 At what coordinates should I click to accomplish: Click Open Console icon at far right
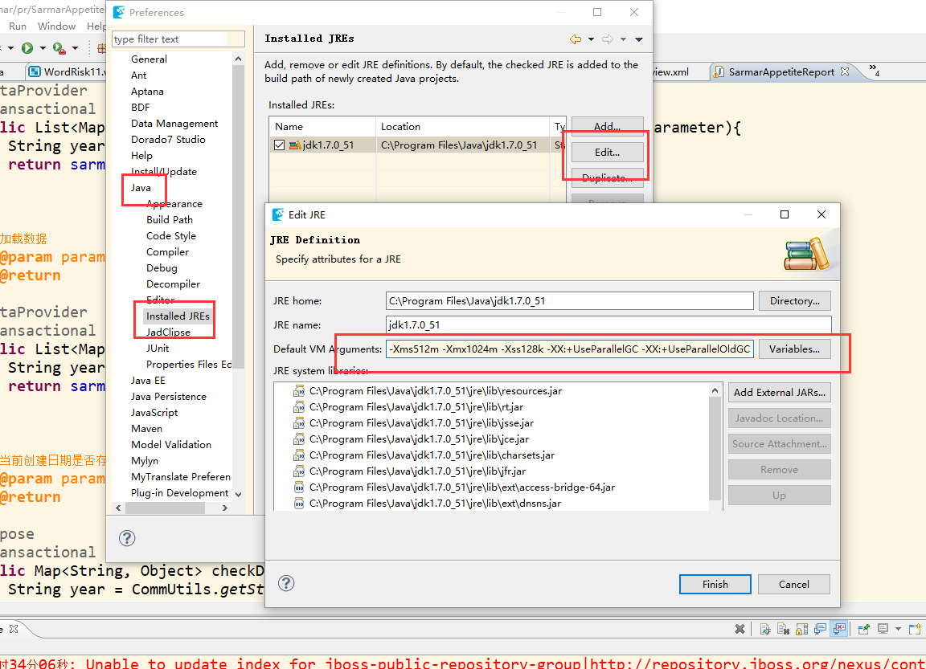[x=914, y=629]
